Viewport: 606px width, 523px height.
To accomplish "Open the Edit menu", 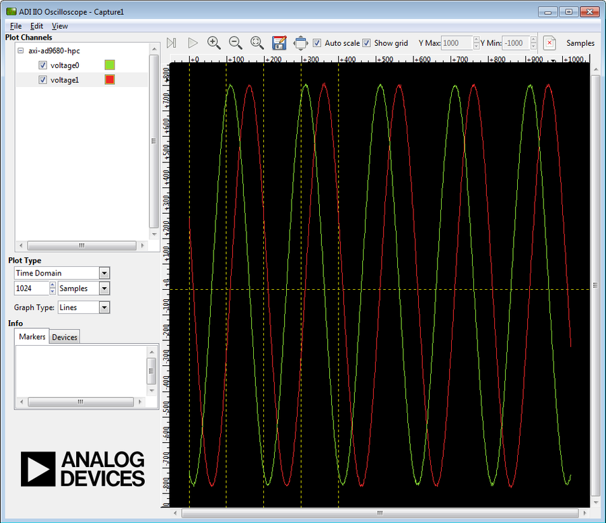I will (37, 26).
